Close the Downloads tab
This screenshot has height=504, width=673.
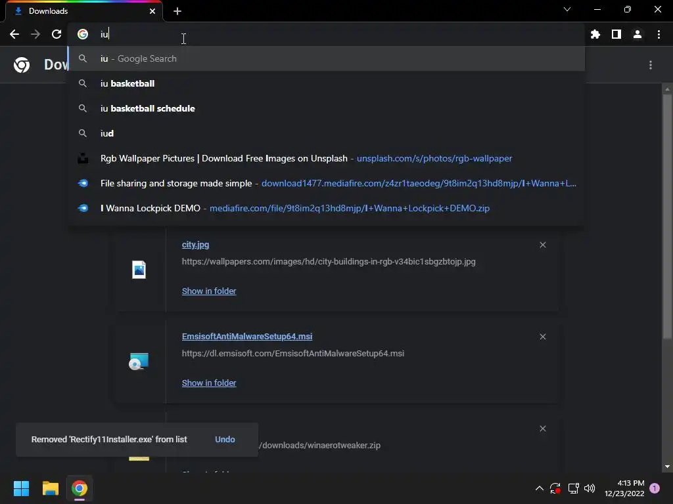tap(152, 11)
